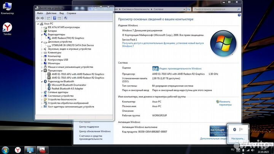Select Хост-адаптеры запоминающих устройств item
This screenshot has height=154, width=274.
[x=71, y=107]
